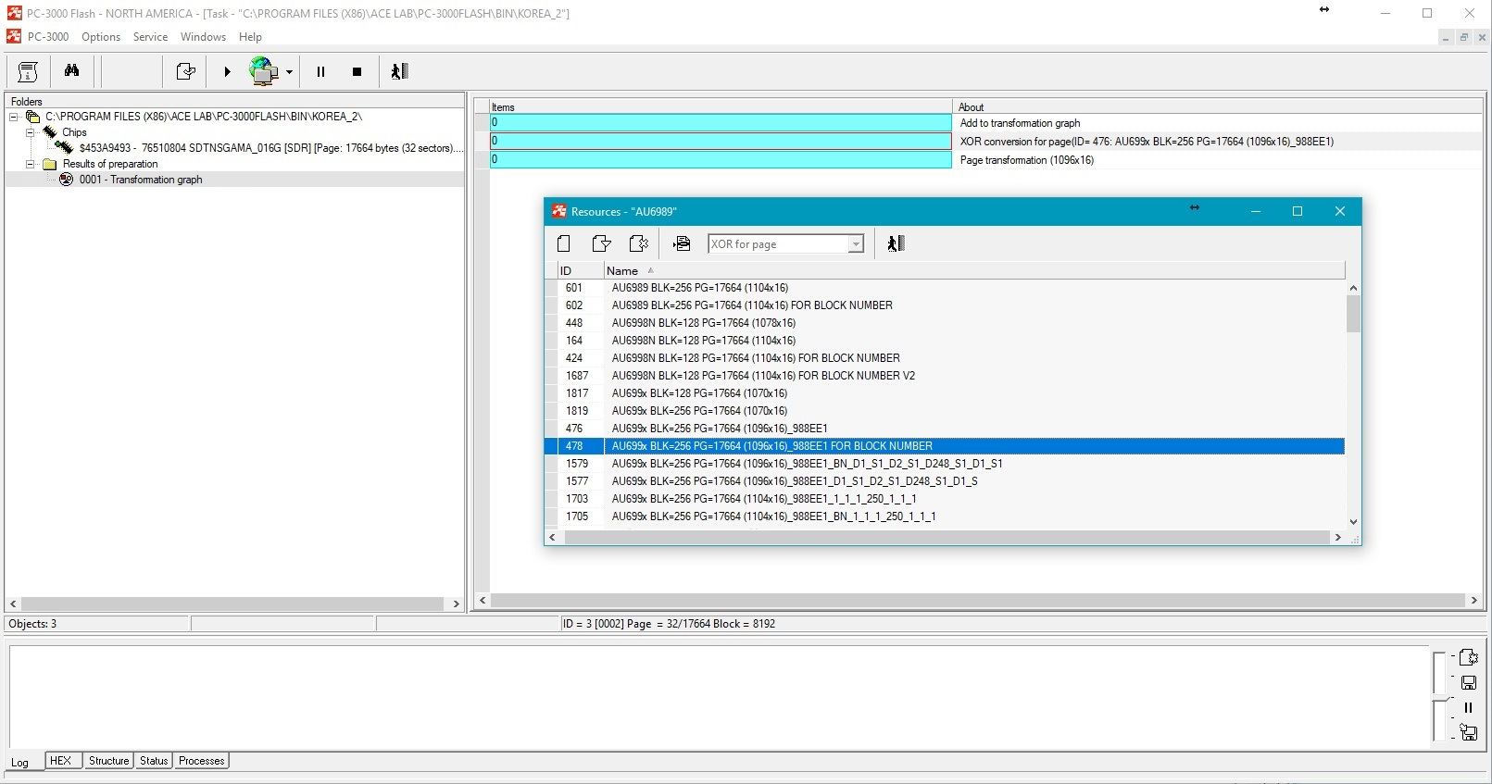Viewport: 1492px width, 784px height.
Task: Click the log export icon at bottom right
Action: (x=1468, y=657)
